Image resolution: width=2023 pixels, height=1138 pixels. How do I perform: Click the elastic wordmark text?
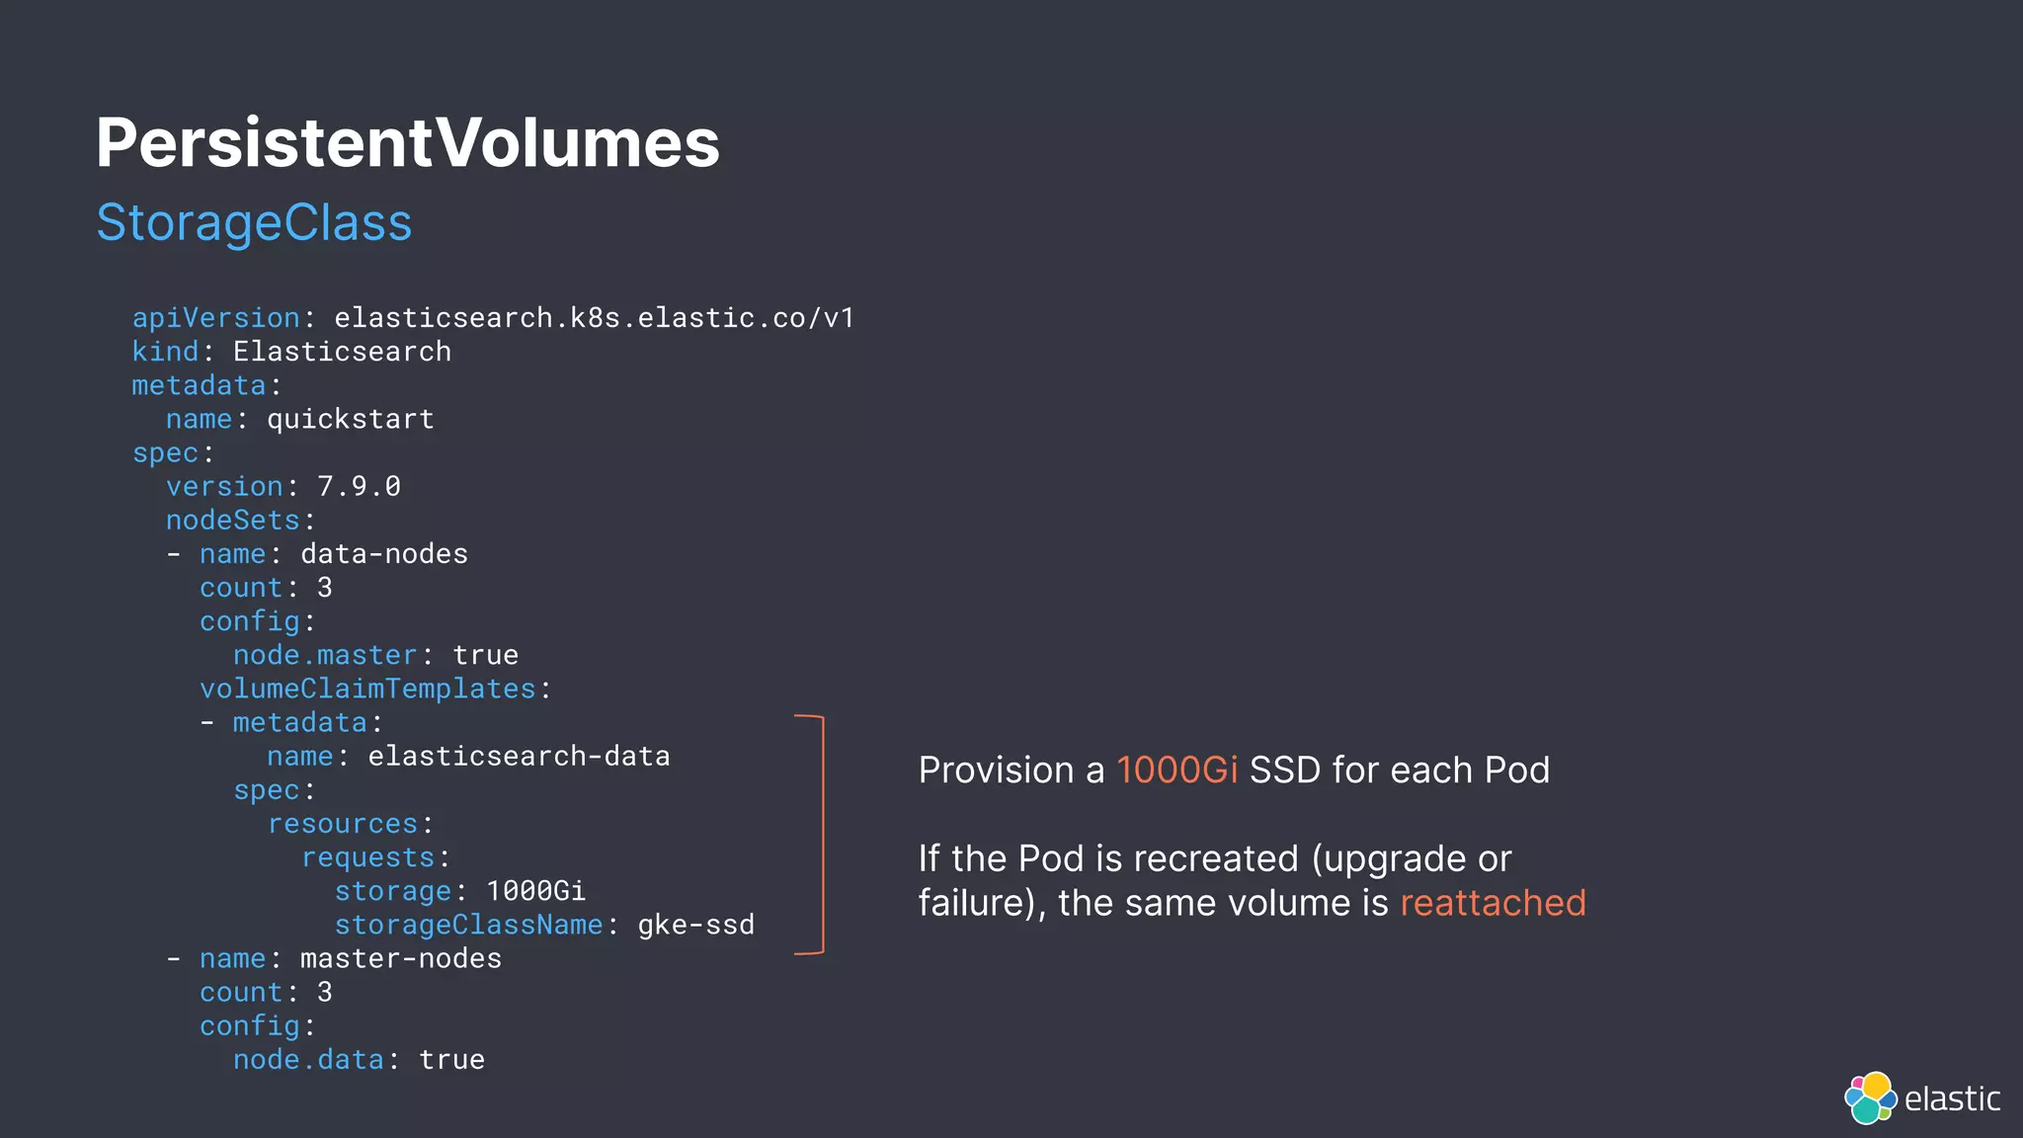[x=1952, y=1098]
